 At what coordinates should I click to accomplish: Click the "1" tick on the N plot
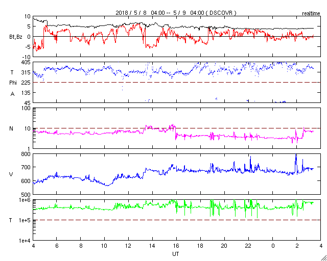click(29, 149)
